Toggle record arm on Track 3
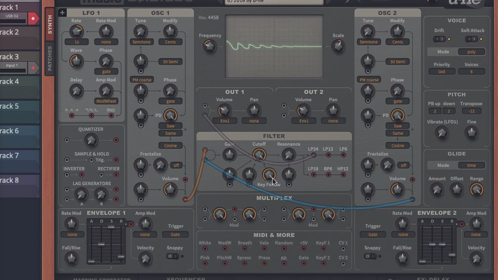The height and width of the screenshot is (280, 498). [x=33, y=68]
